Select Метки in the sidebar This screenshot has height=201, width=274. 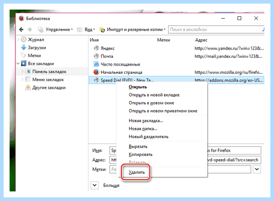[34, 56]
